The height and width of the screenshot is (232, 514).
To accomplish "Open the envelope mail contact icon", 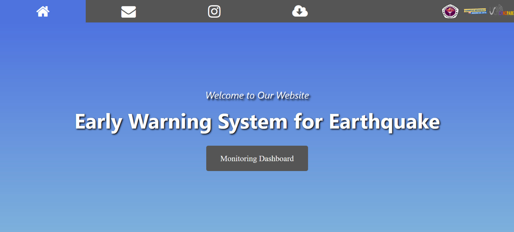I will [x=128, y=12].
